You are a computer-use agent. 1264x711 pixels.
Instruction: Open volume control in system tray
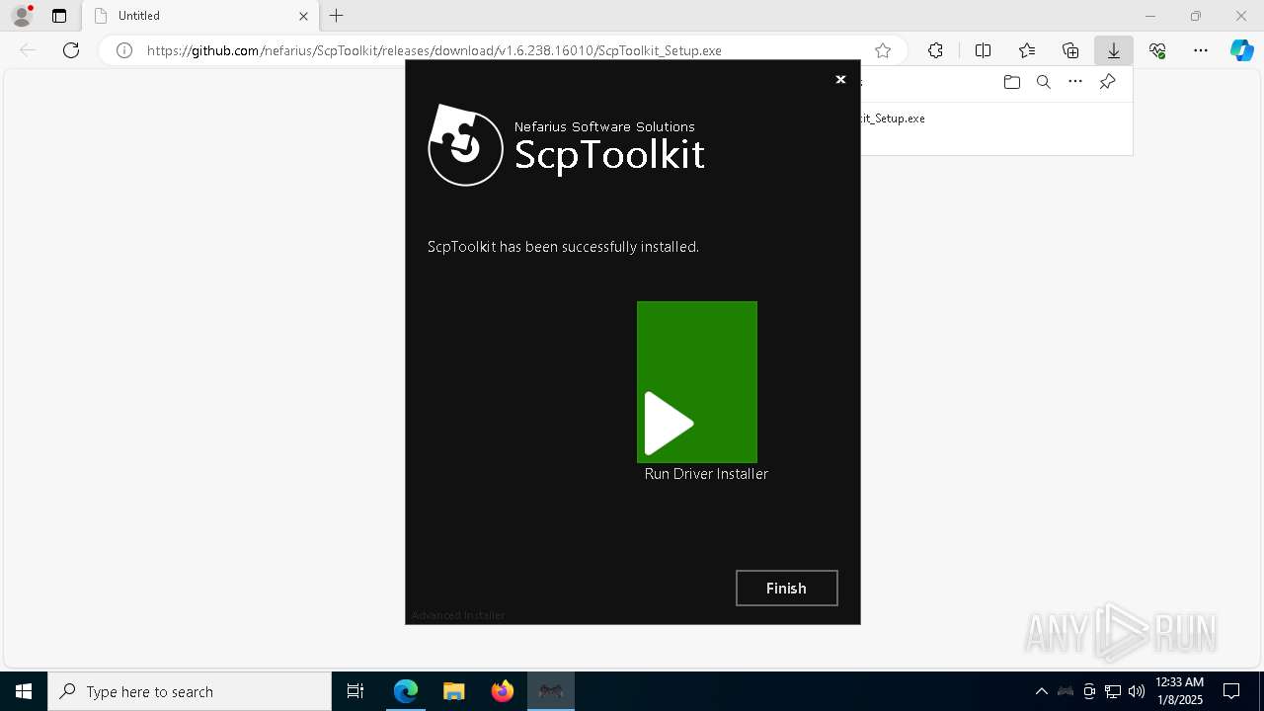[x=1137, y=691]
